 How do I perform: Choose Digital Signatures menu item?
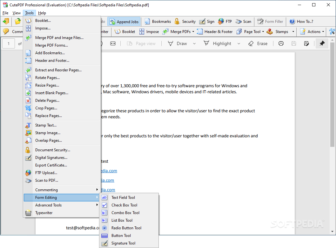point(62,158)
